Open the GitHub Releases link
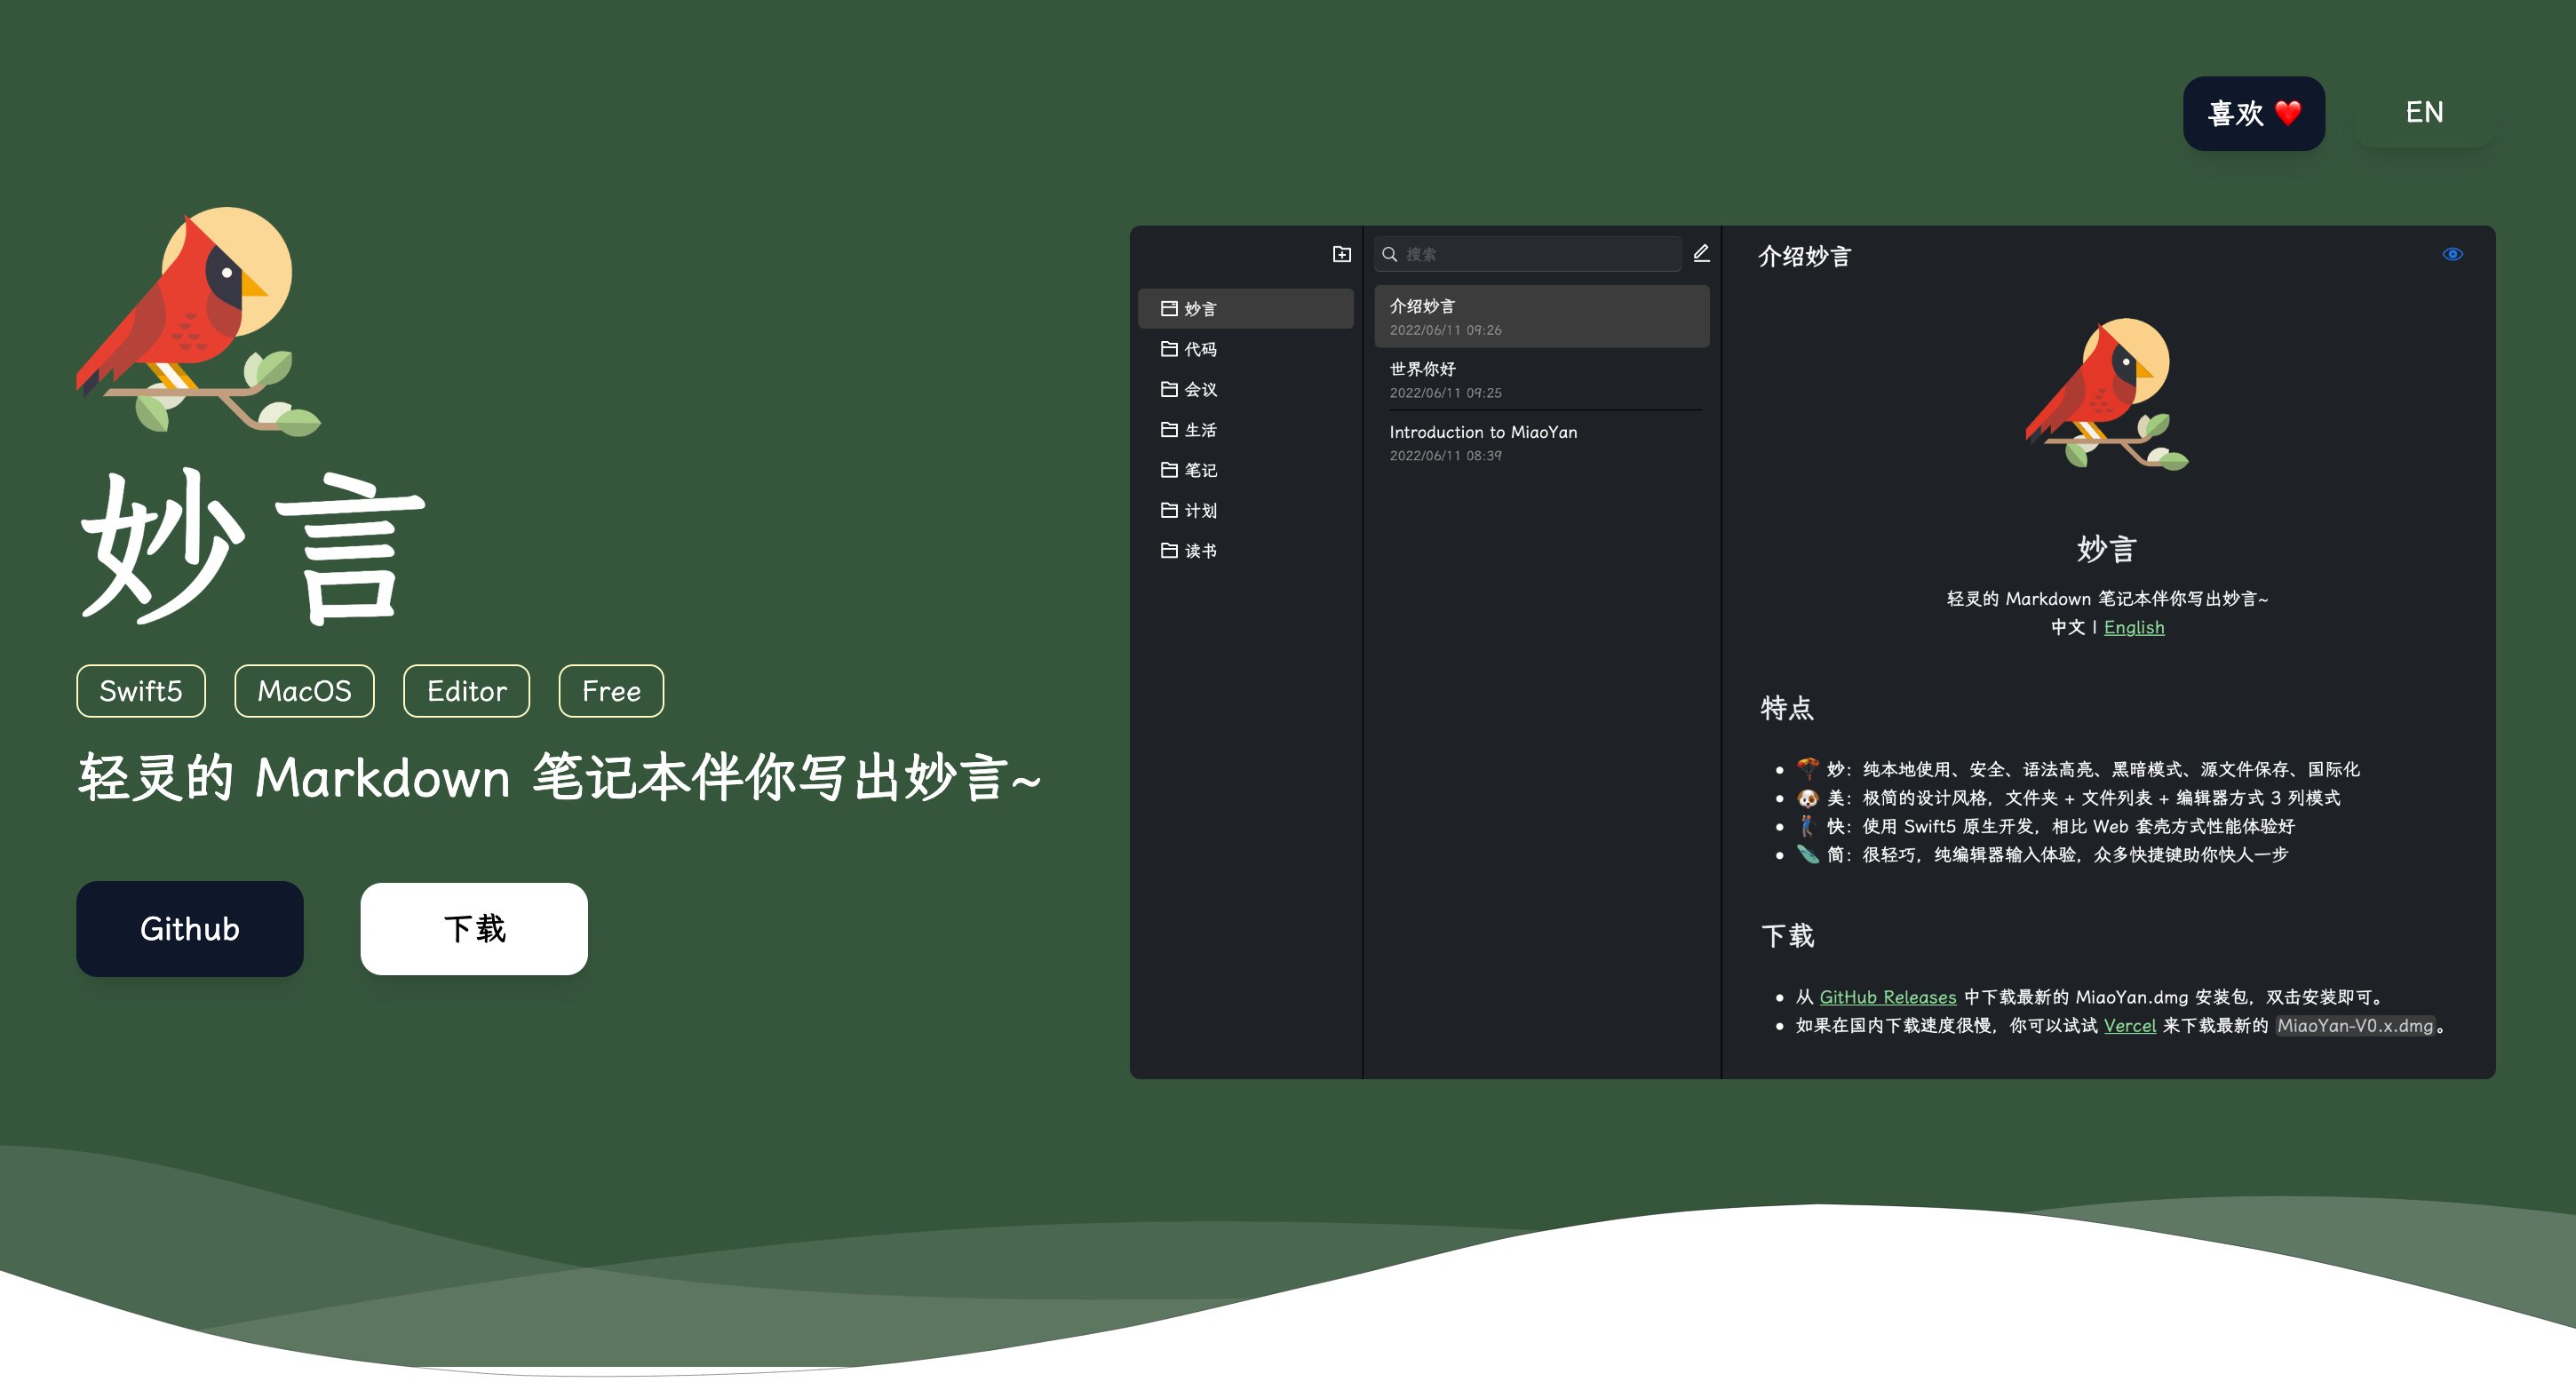 coord(1887,997)
